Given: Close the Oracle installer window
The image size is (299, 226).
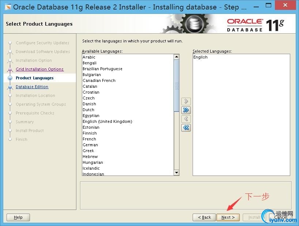Looking at the screenshot, I should pyautogui.click(x=285, y=5).
